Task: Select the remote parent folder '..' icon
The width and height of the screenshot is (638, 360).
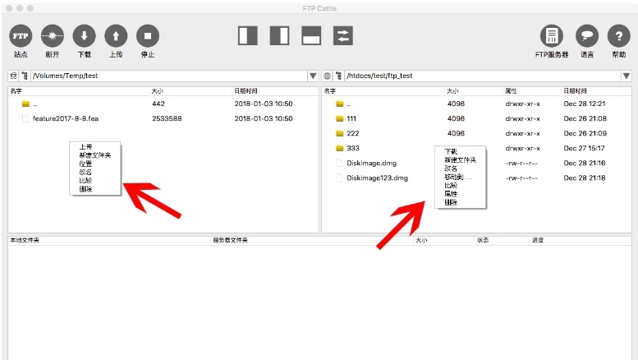Action: [x=340, y=104]
